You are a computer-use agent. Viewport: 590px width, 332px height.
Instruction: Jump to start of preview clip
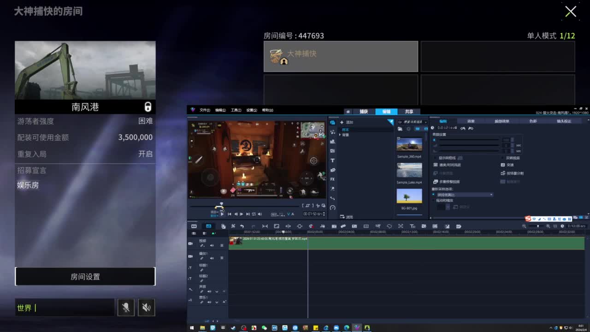(230, 214)
